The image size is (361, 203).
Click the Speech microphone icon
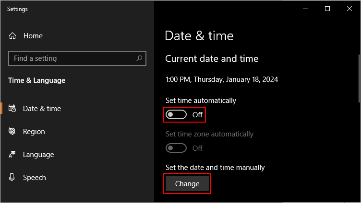pyautogui.click(x=12, y=178)
